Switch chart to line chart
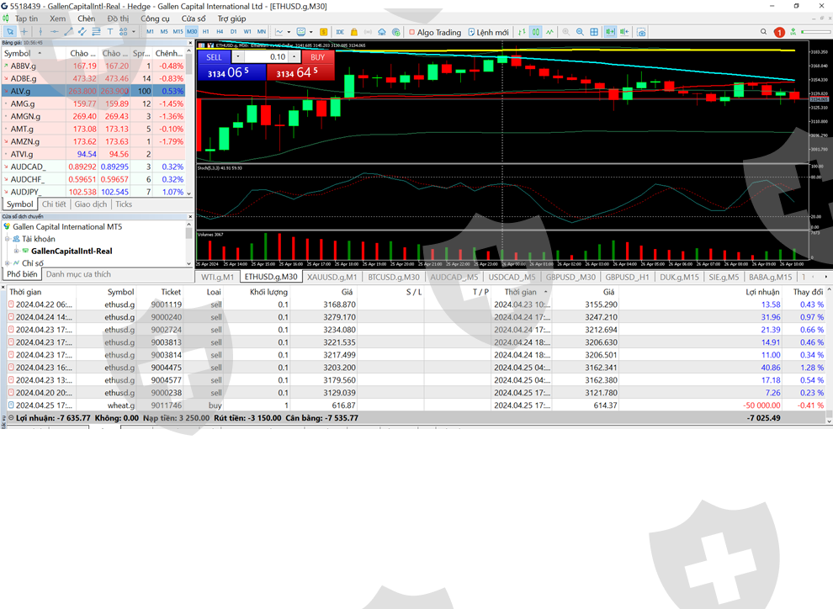Screen dimensions: 833x609 click(549, 32)
